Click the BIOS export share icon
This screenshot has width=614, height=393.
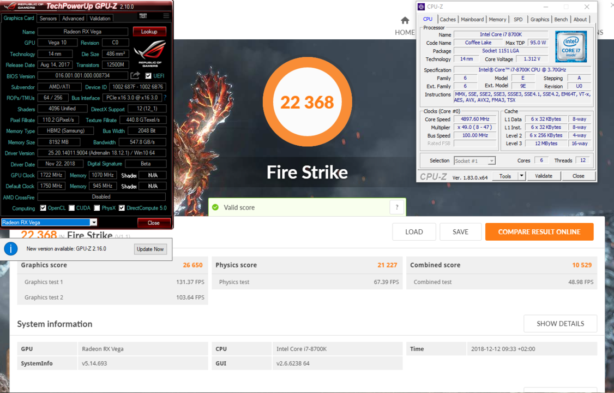[x=135, y=75]
